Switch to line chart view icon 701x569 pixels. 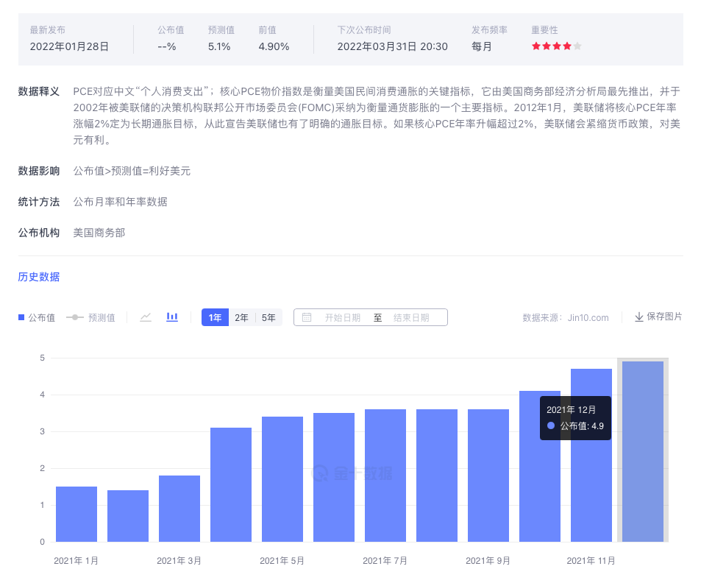[x=146, y=317]
